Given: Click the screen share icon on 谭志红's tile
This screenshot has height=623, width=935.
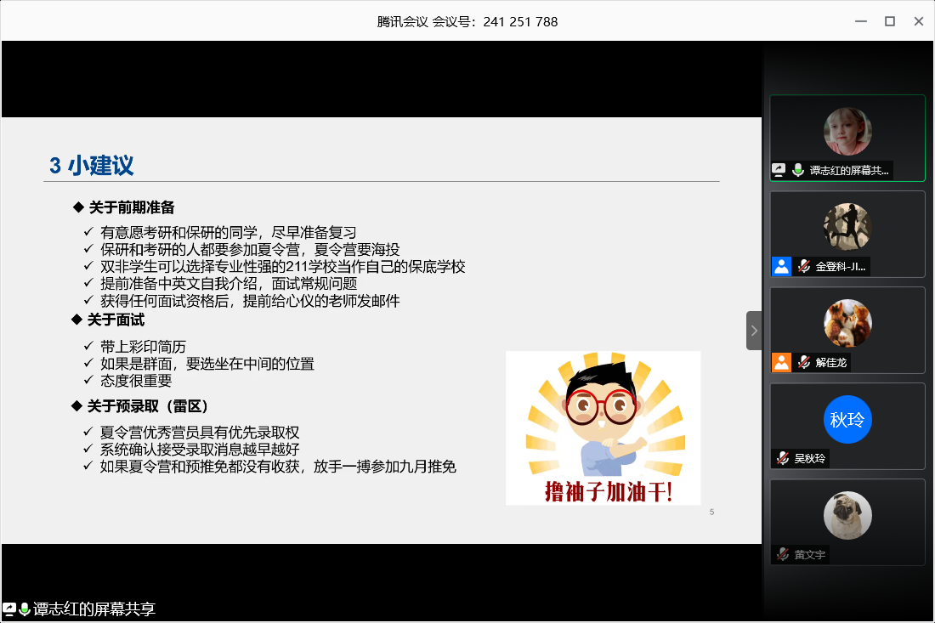Looking at the screenshot, I should coord(779,170).
